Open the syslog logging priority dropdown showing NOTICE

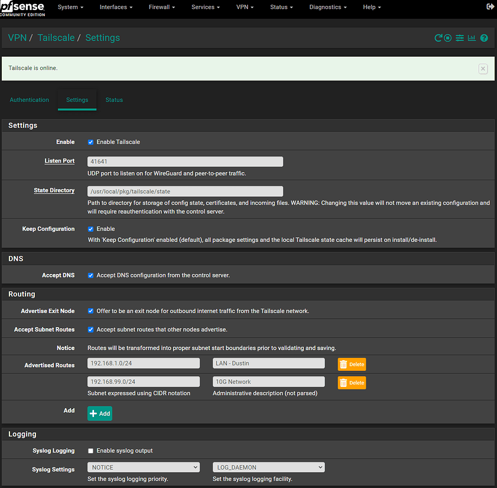tap(143, 467)
